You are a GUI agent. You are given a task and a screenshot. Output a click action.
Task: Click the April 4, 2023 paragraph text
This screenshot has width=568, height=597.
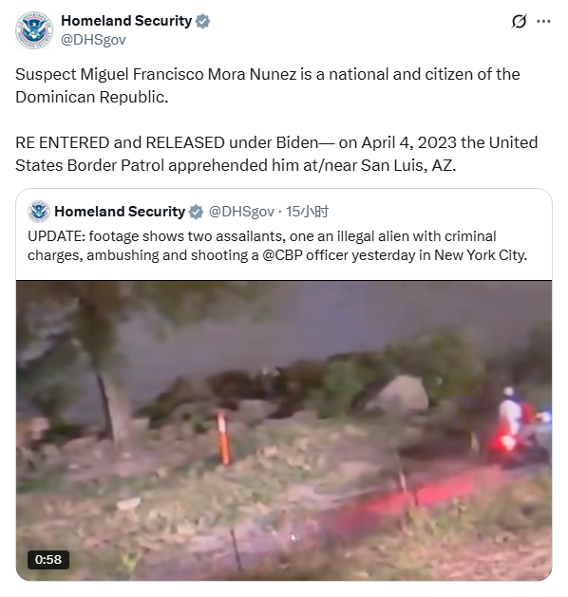point(276,154)
